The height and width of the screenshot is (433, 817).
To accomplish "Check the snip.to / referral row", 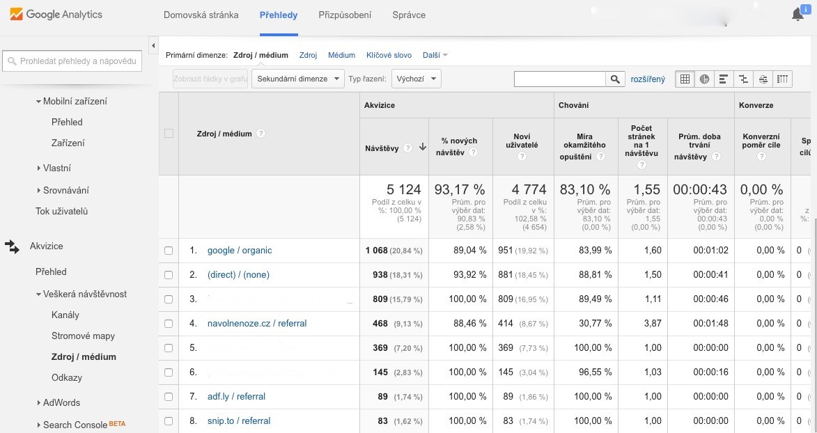I will point(169,421).
